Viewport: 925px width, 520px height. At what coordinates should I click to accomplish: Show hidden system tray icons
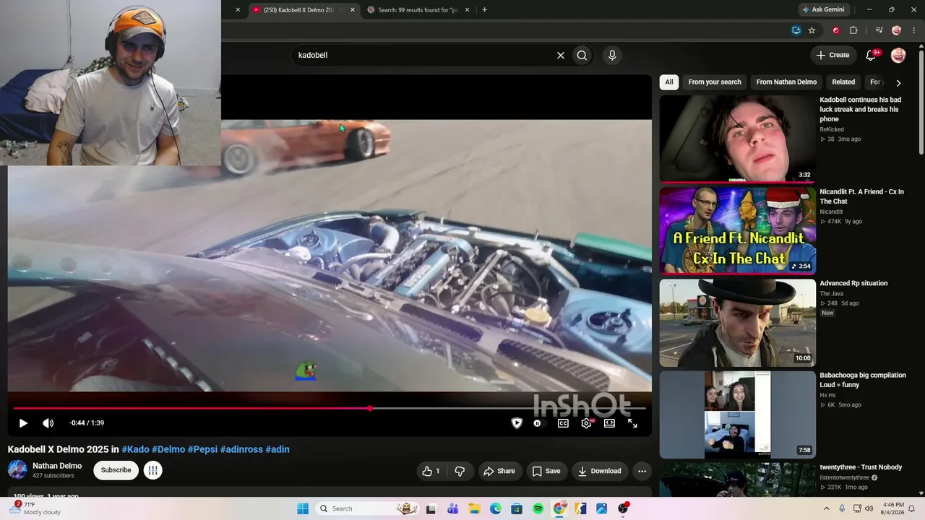click(x=827, y=508)
